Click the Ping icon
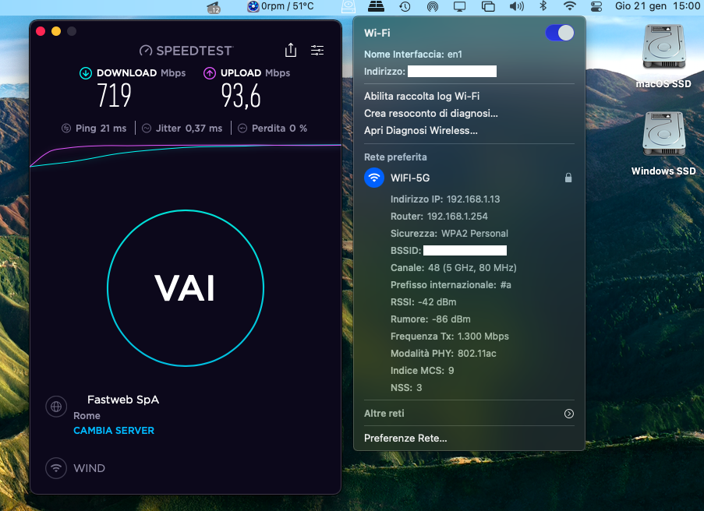 click(x=66, y=129)
